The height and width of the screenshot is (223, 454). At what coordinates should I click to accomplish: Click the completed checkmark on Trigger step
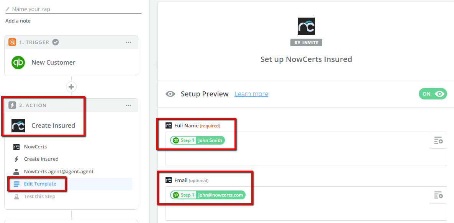(x=55, y=42)
